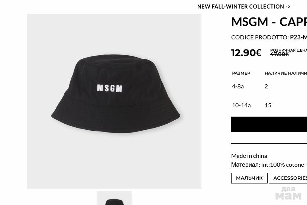Viewport: 307px width, 205px height.
Task: Click the НАЛИЧИЕ column header
Action: click(275, 73)
